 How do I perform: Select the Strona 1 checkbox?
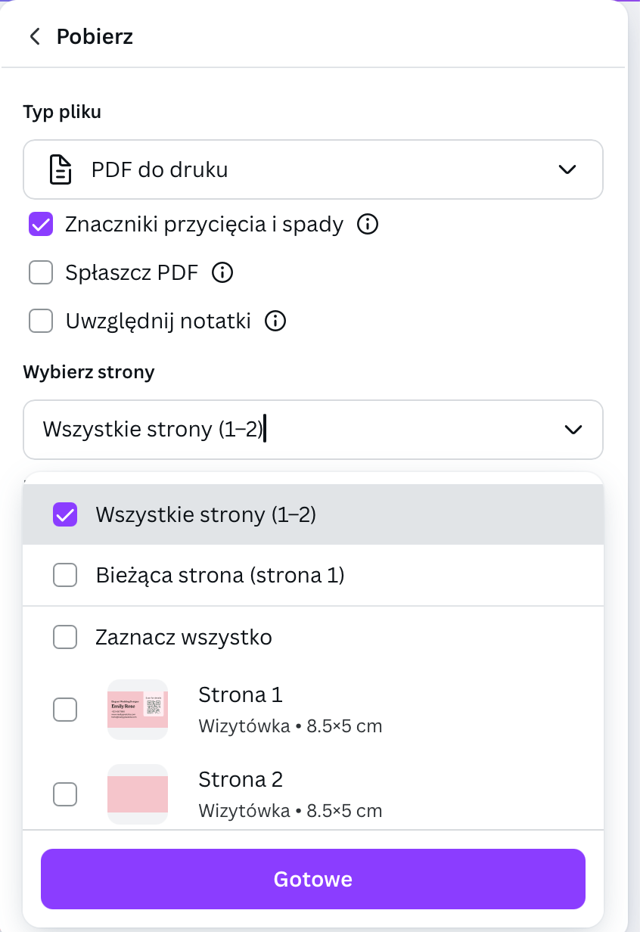65,710
